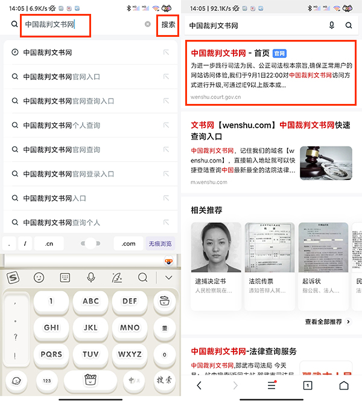Tap the .cn shortcut key
The image size is (362, 403).
pyautogui.click(x=49, y=243)
